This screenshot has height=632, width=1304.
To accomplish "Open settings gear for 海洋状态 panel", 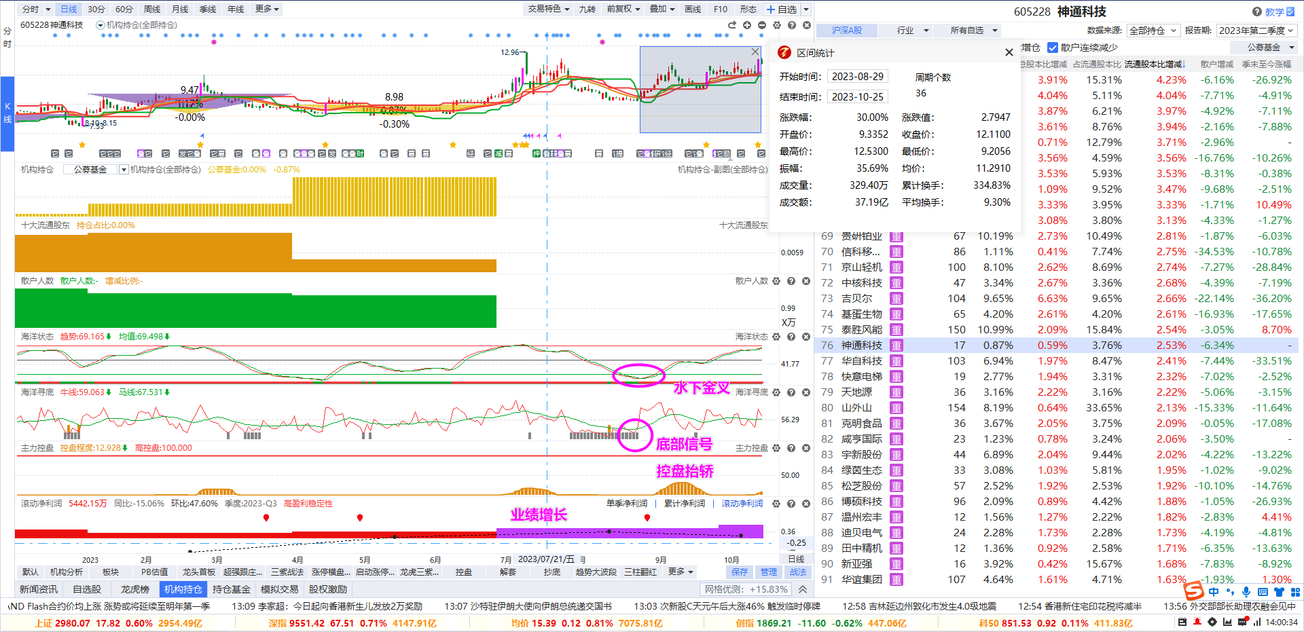I will (x=776, y=337).
